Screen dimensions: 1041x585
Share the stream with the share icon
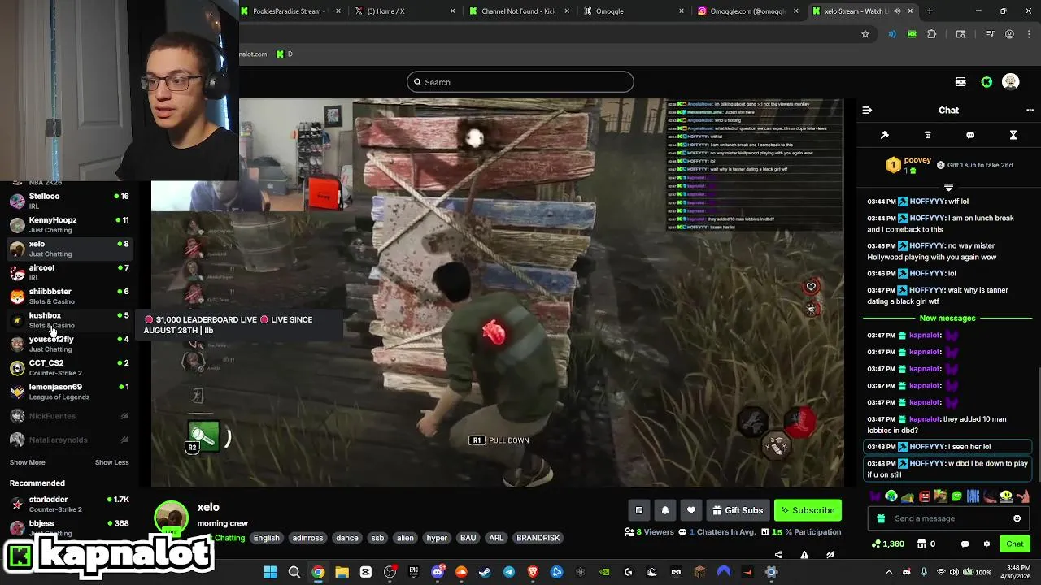(x=778, y=555)
